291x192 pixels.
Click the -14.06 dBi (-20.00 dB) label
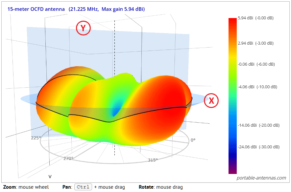pyautogui.click(x=258, y=125)
